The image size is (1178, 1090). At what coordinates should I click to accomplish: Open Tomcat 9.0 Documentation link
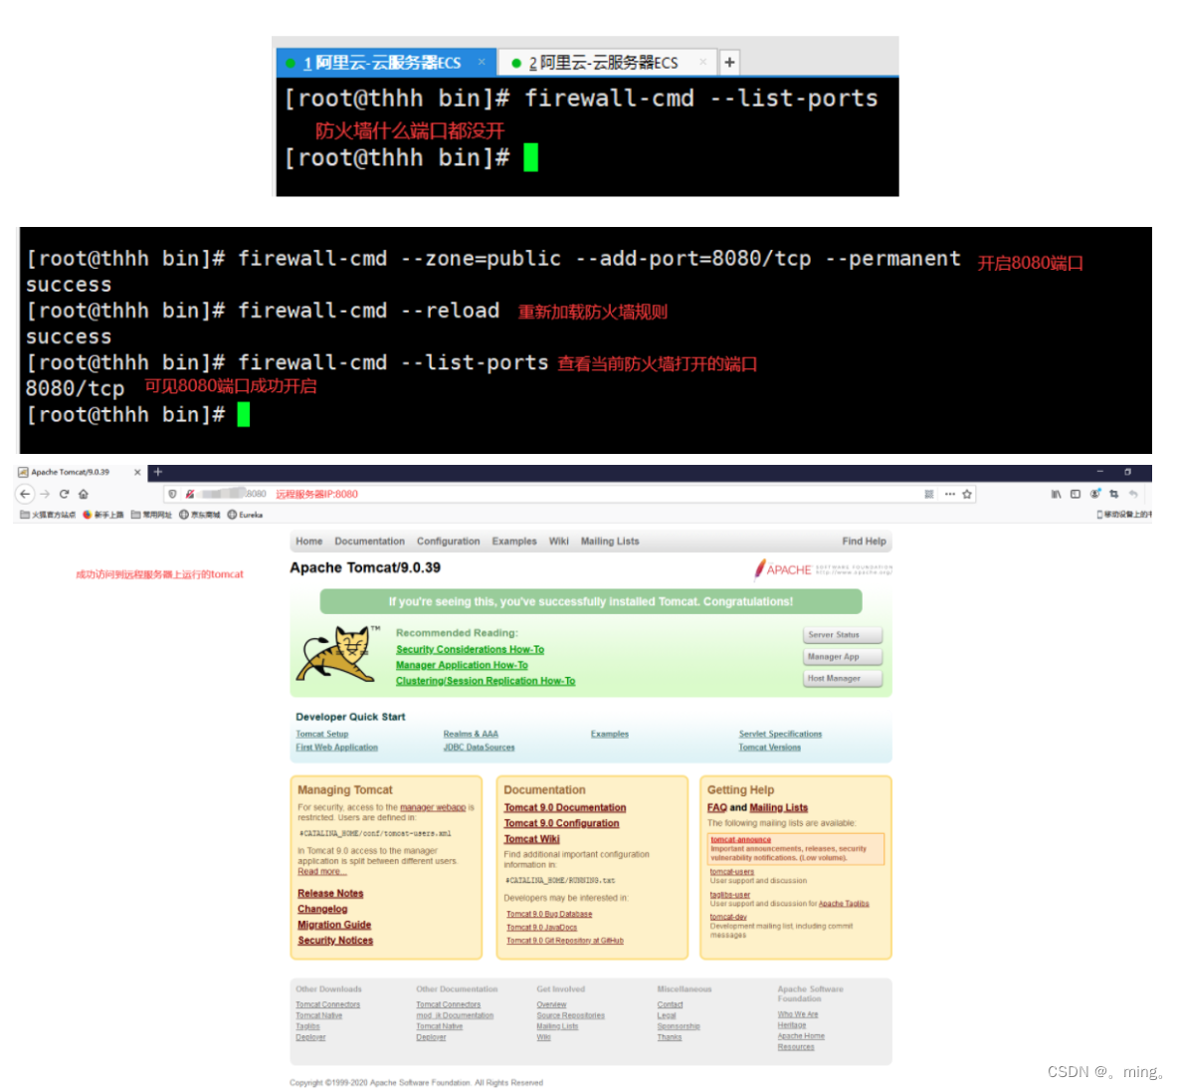click(x=565, y=808)
